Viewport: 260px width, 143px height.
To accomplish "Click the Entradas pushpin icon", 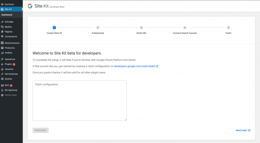I will click(x=2, y=22).
